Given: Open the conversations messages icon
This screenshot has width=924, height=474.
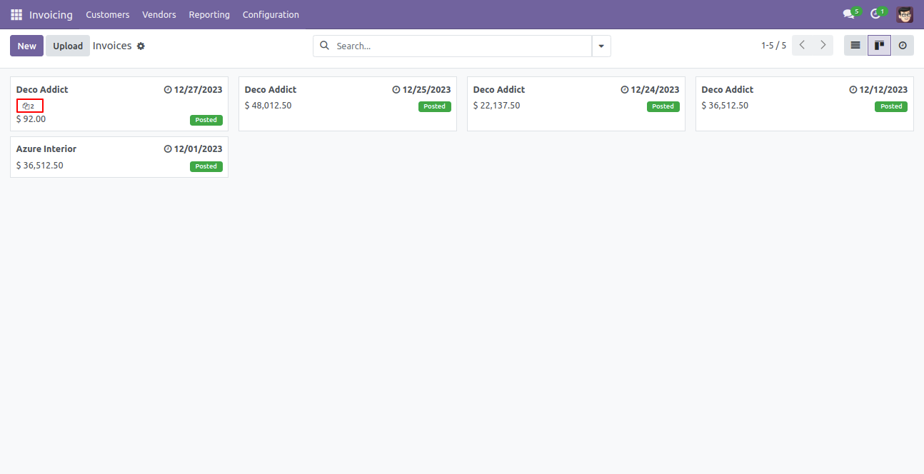Looking at the screenshot, I should pyautogui.click(x=848, y=14).
